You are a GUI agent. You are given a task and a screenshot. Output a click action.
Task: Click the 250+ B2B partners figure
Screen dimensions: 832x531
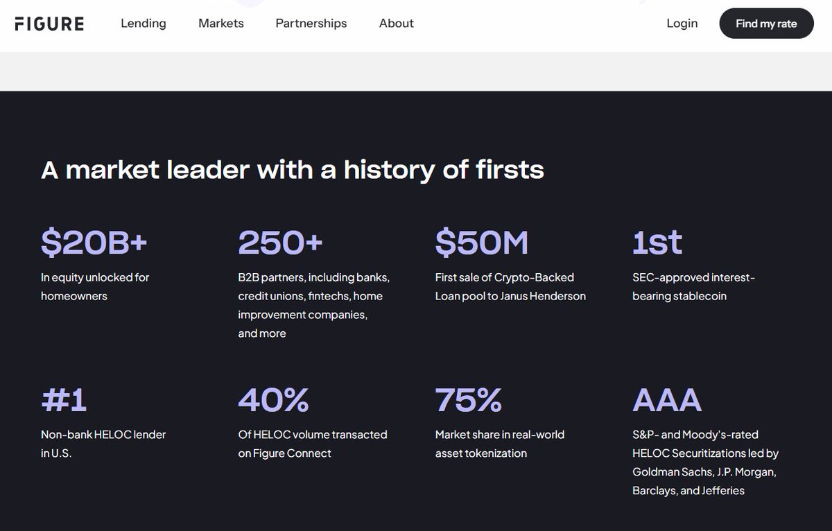coord(281,243)
